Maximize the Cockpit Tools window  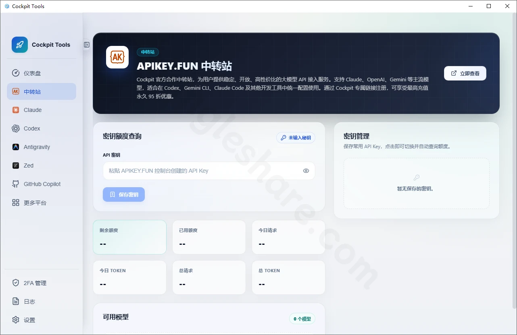[x=489, y=6]
